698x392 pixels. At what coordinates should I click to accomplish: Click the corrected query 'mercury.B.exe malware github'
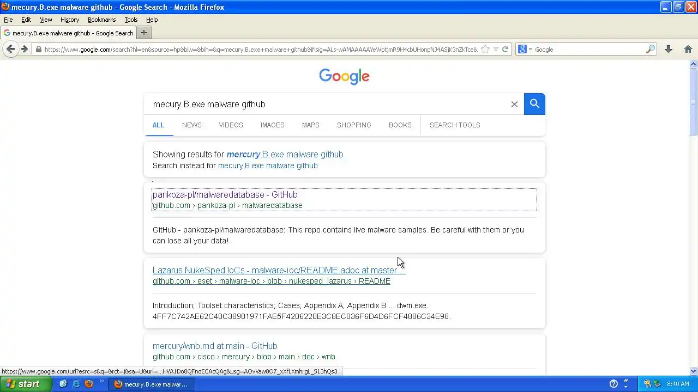[285, 154]
